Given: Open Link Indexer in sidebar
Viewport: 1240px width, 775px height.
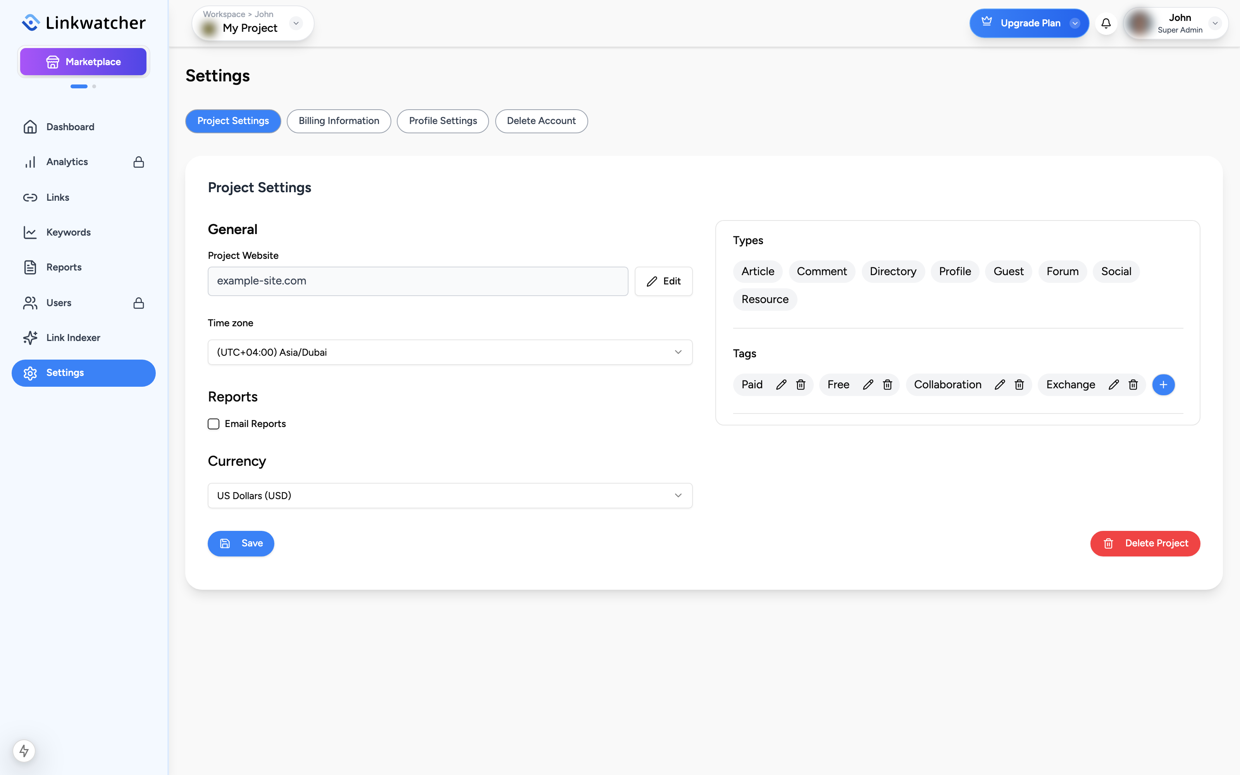Looking at the screenshot, I should 84,338.
